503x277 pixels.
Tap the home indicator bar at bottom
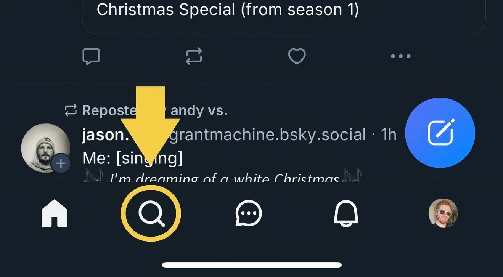point(251,264)
